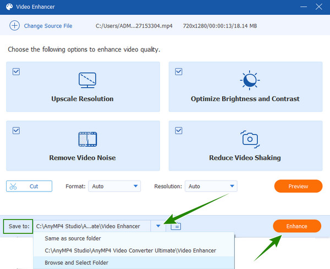Minimize the Video Enhancer window
Screen dimensions: 330x269
304,7
